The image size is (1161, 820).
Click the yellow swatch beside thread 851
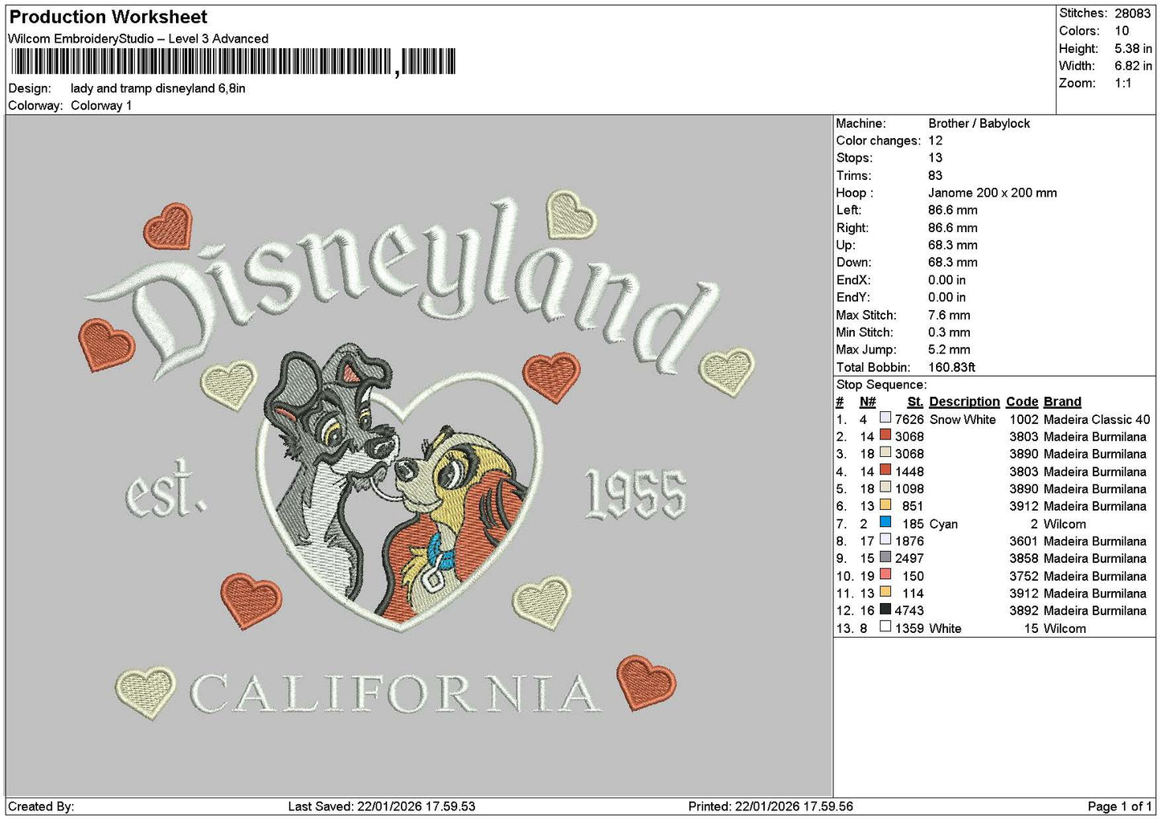click(885, 505)
